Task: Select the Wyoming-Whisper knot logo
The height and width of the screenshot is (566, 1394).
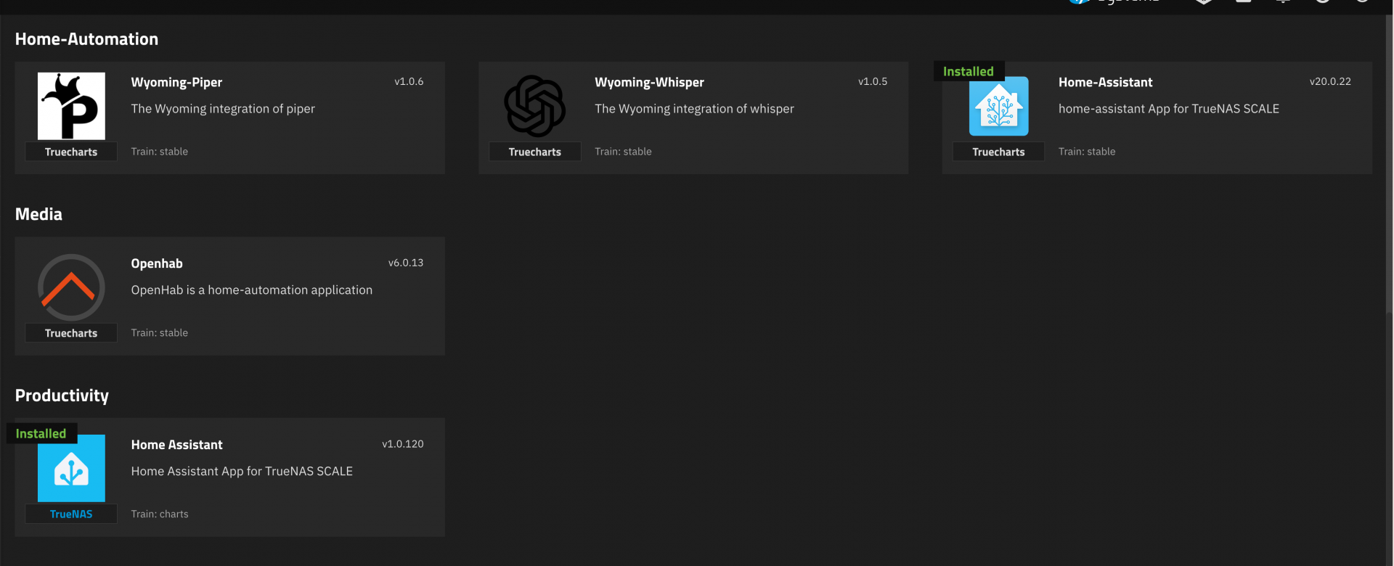Action: (x=535, y=106)
